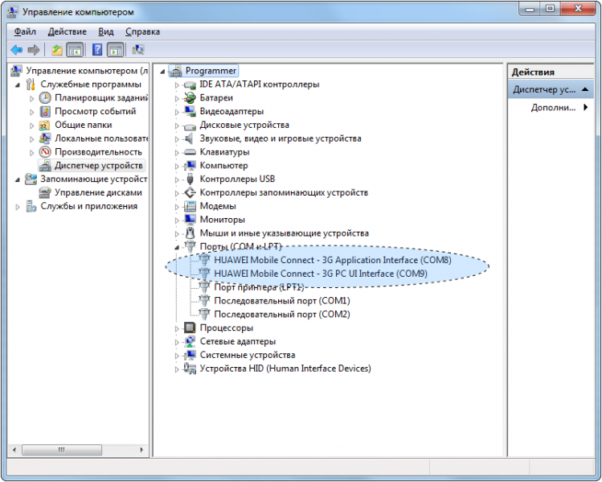Click the Планировщик заданий clock icon
Viewport: 602px width, 482px height.
coord(45,98)
